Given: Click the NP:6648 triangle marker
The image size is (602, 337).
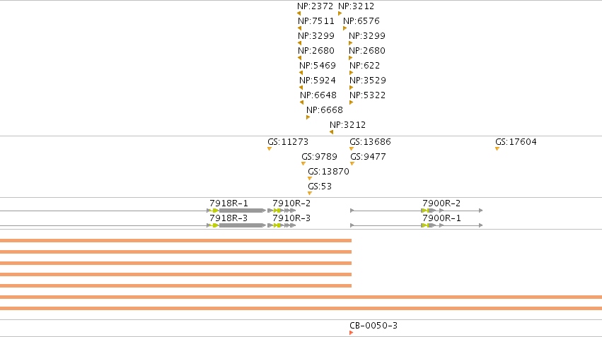Looking at the screenshot, I should pyautogui.click(x=301, y=102).
